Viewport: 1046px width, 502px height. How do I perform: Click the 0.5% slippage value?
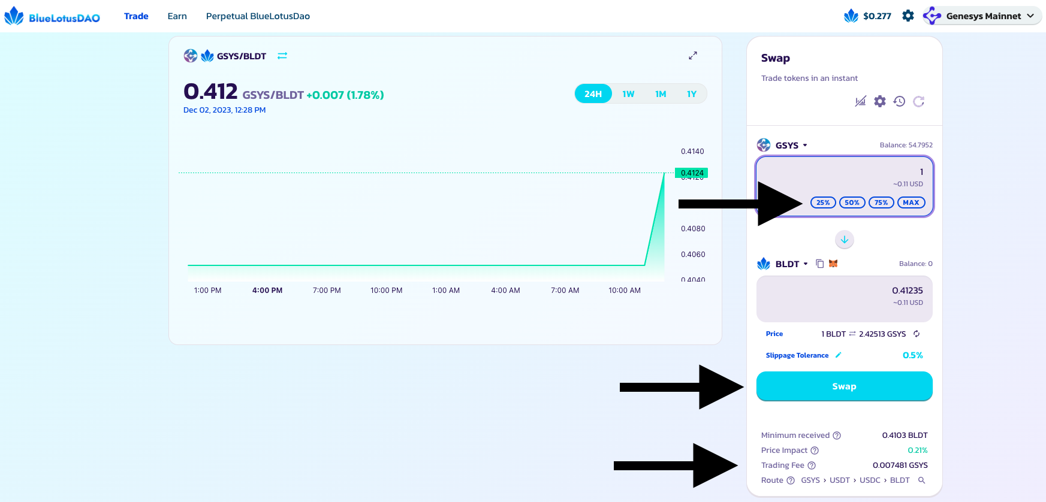coord(913,355)
